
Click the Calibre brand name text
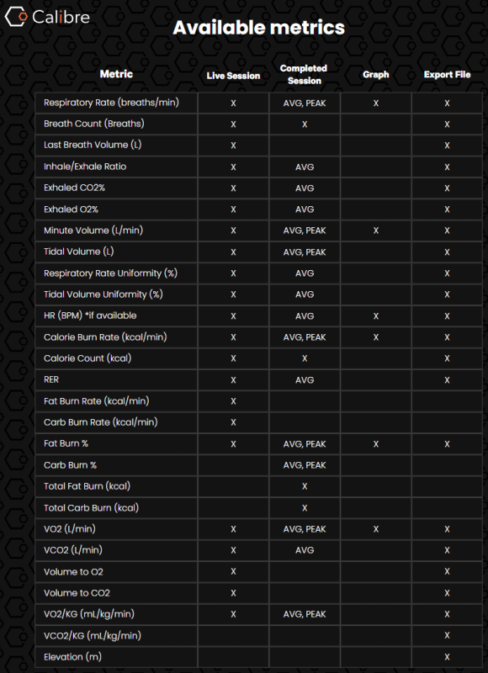pyautogui.click(x=61, y=17)
